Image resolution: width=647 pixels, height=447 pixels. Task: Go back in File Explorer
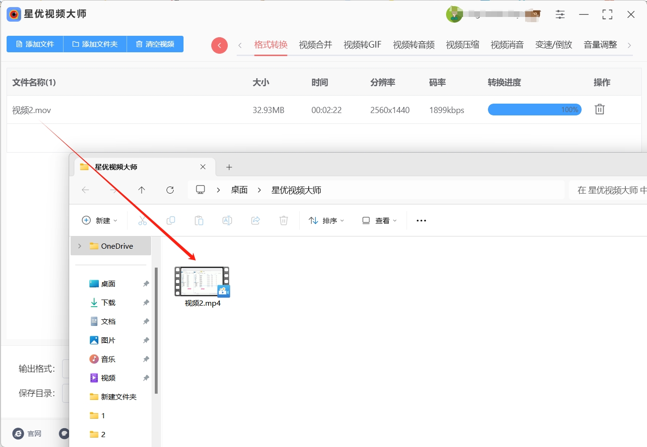point(85,190)
